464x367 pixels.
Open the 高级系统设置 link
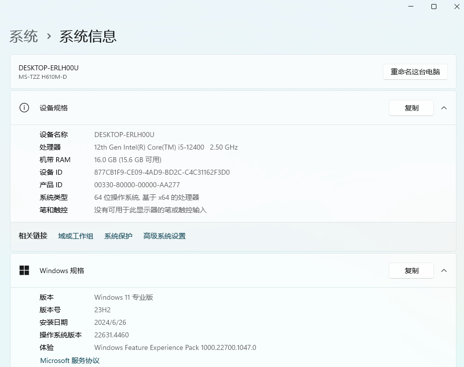[x=165, y=236]
